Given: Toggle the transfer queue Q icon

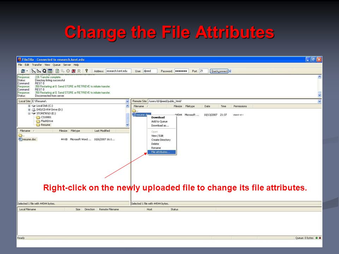Looking at the screenshot, I should pos(44,71).
